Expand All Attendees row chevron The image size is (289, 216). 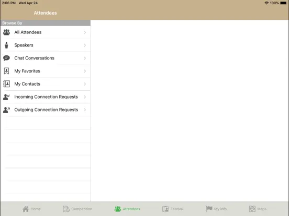(85, 32)
